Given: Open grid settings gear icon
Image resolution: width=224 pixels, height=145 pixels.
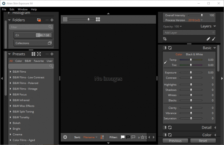Looking at the screenshot, I should click(x=65, y=137).
